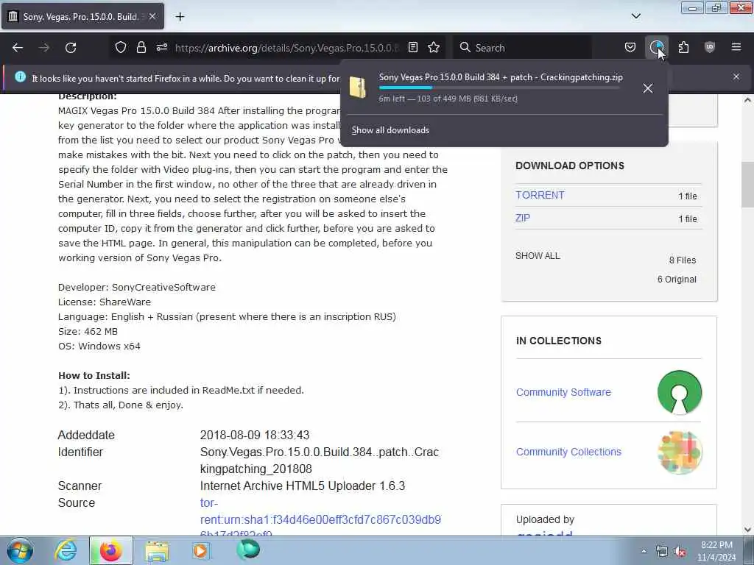Click the archive.org address bar URL
The height and width of the screenshot is (565, 754).
pos(286,48)
